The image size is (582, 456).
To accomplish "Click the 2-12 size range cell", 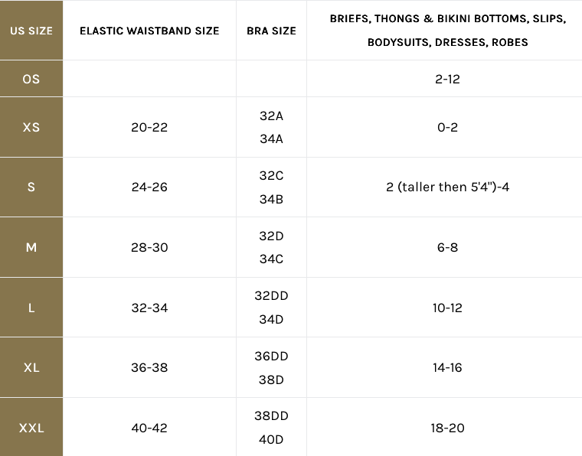I will (447, 79).
